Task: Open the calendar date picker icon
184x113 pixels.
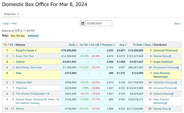Action: 83,23
